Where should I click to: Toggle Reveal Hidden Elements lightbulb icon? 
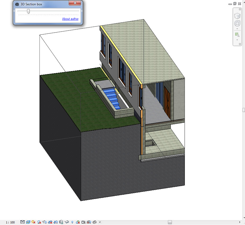72,222
